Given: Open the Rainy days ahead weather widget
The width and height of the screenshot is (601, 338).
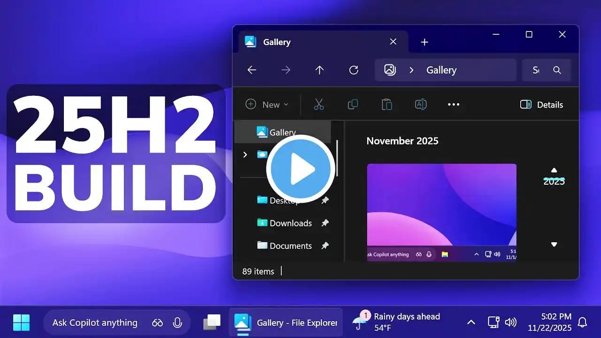Looking at the screenshot, I should coord(396,322).
